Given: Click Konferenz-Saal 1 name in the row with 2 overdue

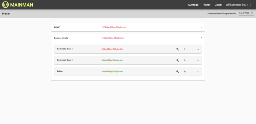Looking at the screenshot, I should click(65, 49).
